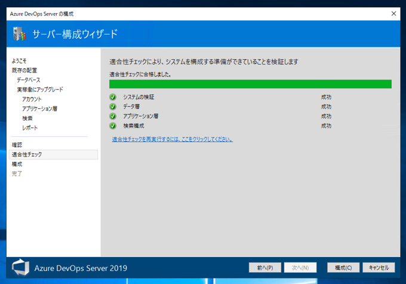Open 実稼働にアップグレード step in sidebar

[x=40, y=90]
